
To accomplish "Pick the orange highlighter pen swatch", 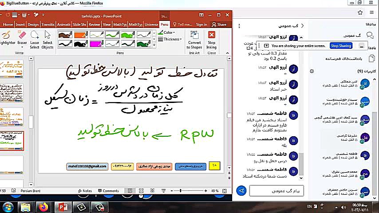I will coord(81,35).
